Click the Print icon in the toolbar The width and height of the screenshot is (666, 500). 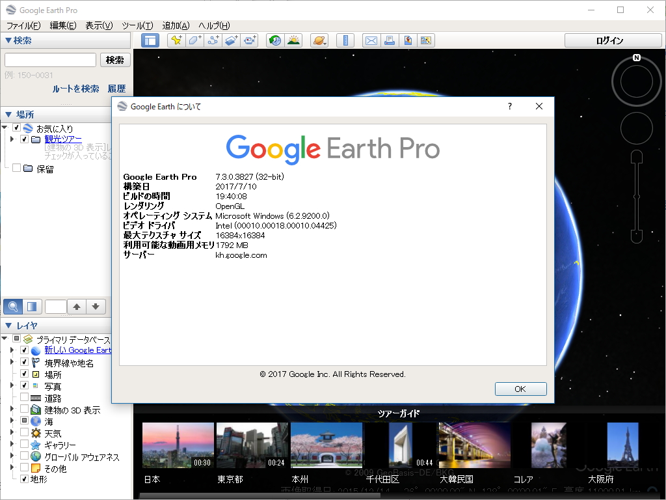389,40
